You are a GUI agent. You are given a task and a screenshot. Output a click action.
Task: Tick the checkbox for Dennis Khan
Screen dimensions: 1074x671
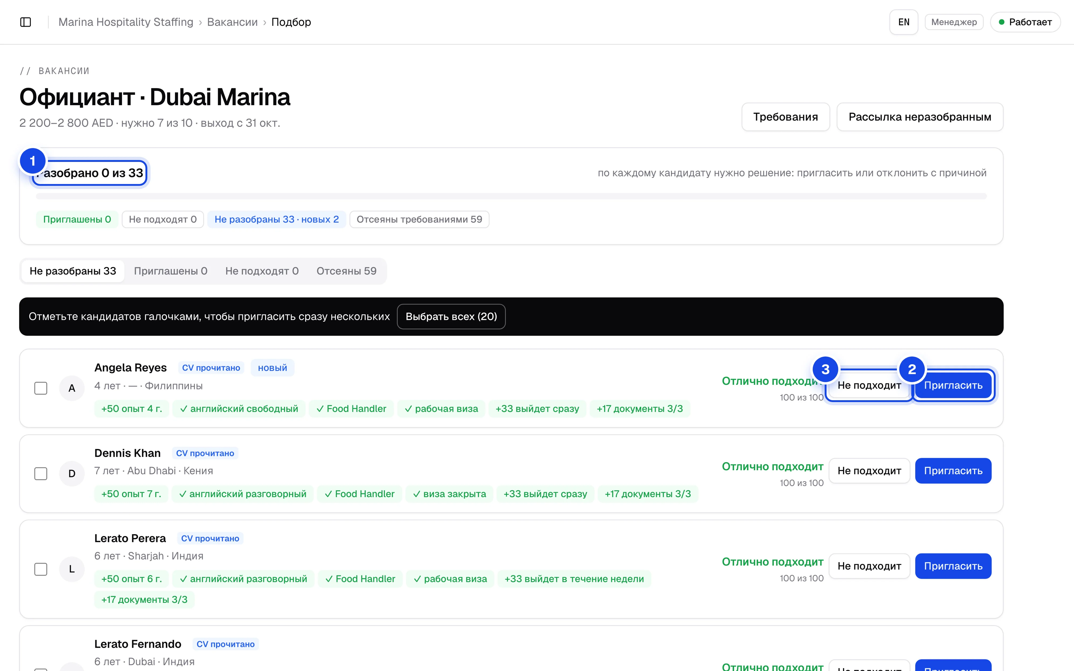click(x=41, y=473)
